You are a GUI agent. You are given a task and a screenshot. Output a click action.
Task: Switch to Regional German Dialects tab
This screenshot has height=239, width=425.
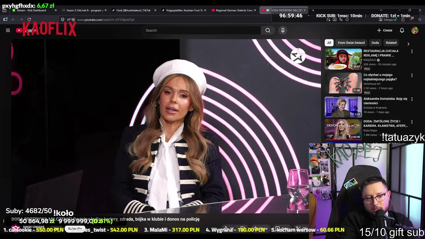click(x=233, y=10)
